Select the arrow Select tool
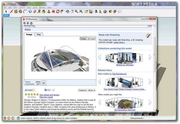 click(x=6, y=11)
